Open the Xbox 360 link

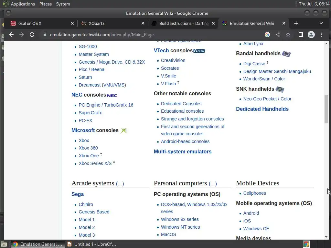pyautogui.click(x=88, y=148)
